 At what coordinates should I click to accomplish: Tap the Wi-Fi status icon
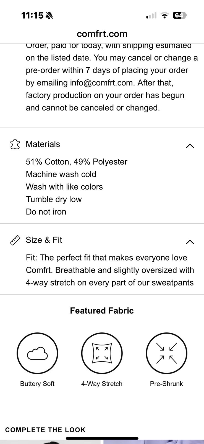click(164, 16)
